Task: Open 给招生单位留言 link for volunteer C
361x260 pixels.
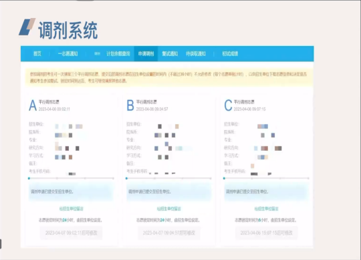Action: (266, 209)
